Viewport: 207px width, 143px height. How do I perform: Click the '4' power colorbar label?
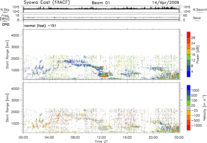click(192, 72)
